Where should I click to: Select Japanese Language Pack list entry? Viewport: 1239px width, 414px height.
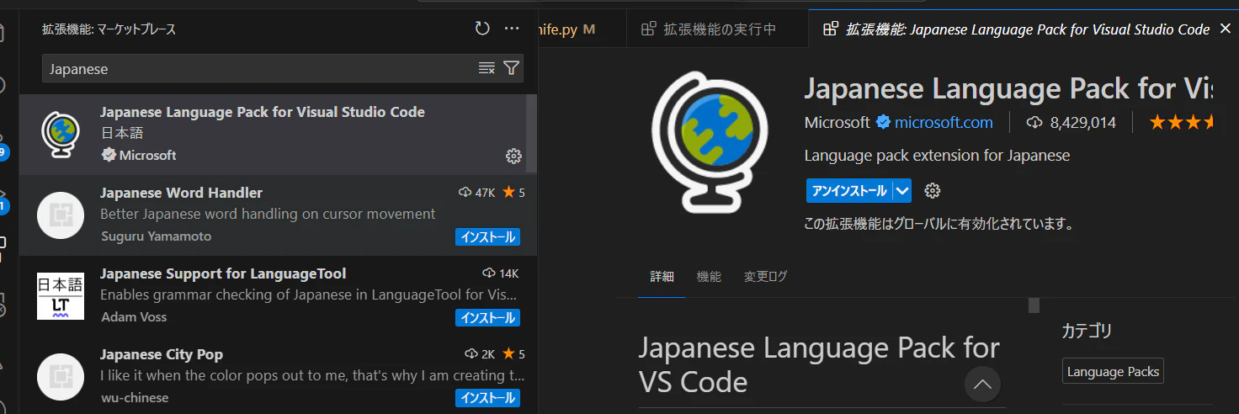pos(273,135)
